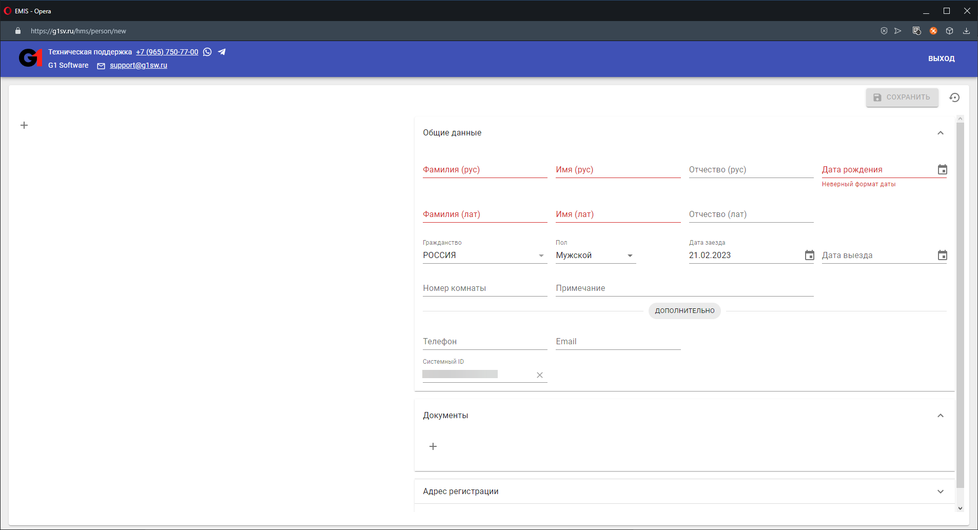This screenshot has height=530, width=978.
Task: Click the plus icon in the left panel
Action: [24, 125]
